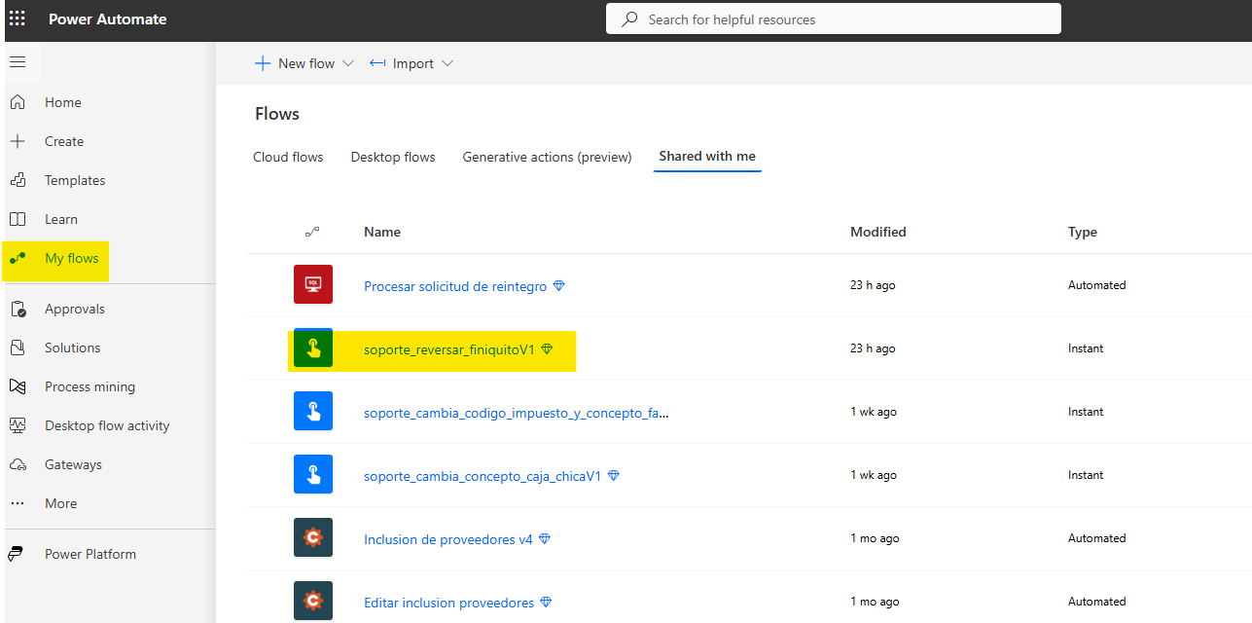Screen dimensions: 1252x623
Task: Open flow Inclusion de proveedores v4
Action: click(448, 539)
